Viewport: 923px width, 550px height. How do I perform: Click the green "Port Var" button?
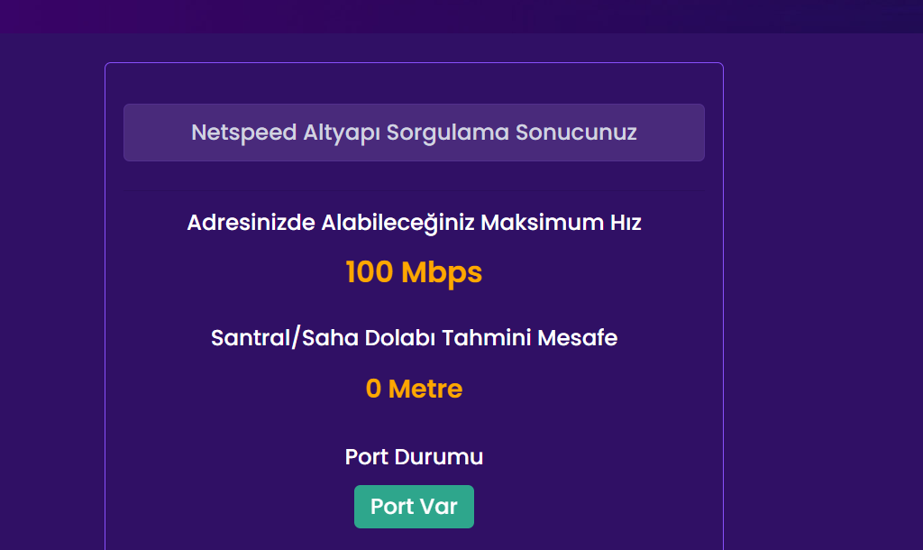point(414,507)
